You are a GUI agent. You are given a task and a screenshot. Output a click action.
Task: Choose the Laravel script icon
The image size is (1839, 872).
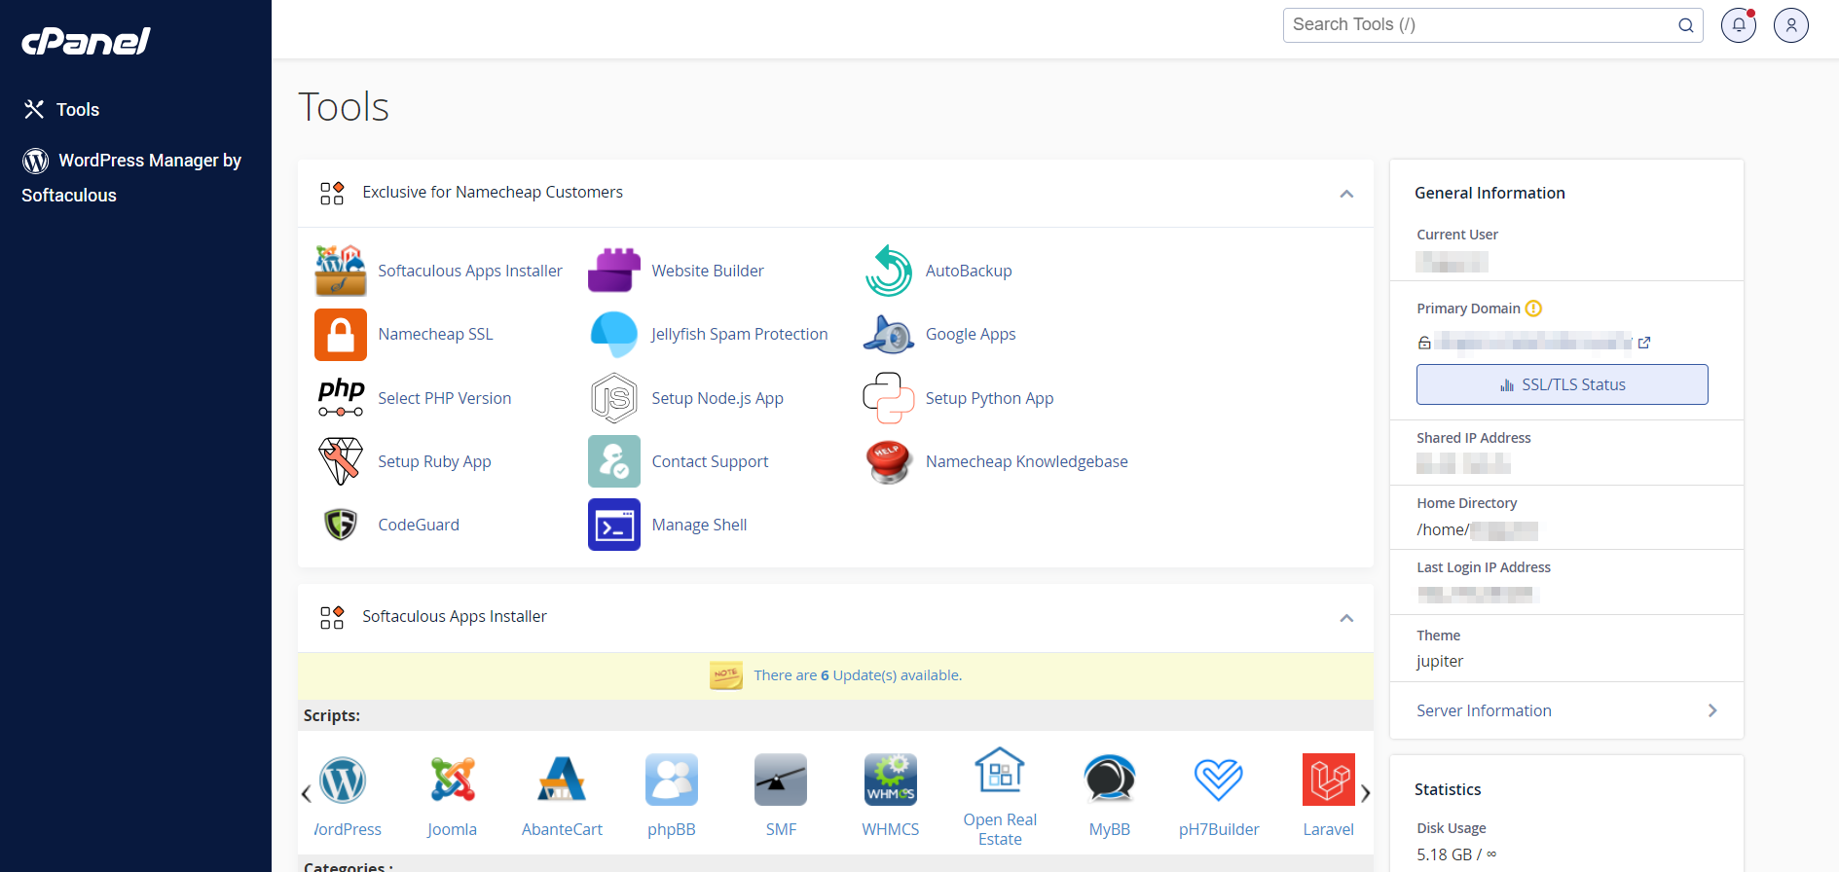(x=1329, y=780)
